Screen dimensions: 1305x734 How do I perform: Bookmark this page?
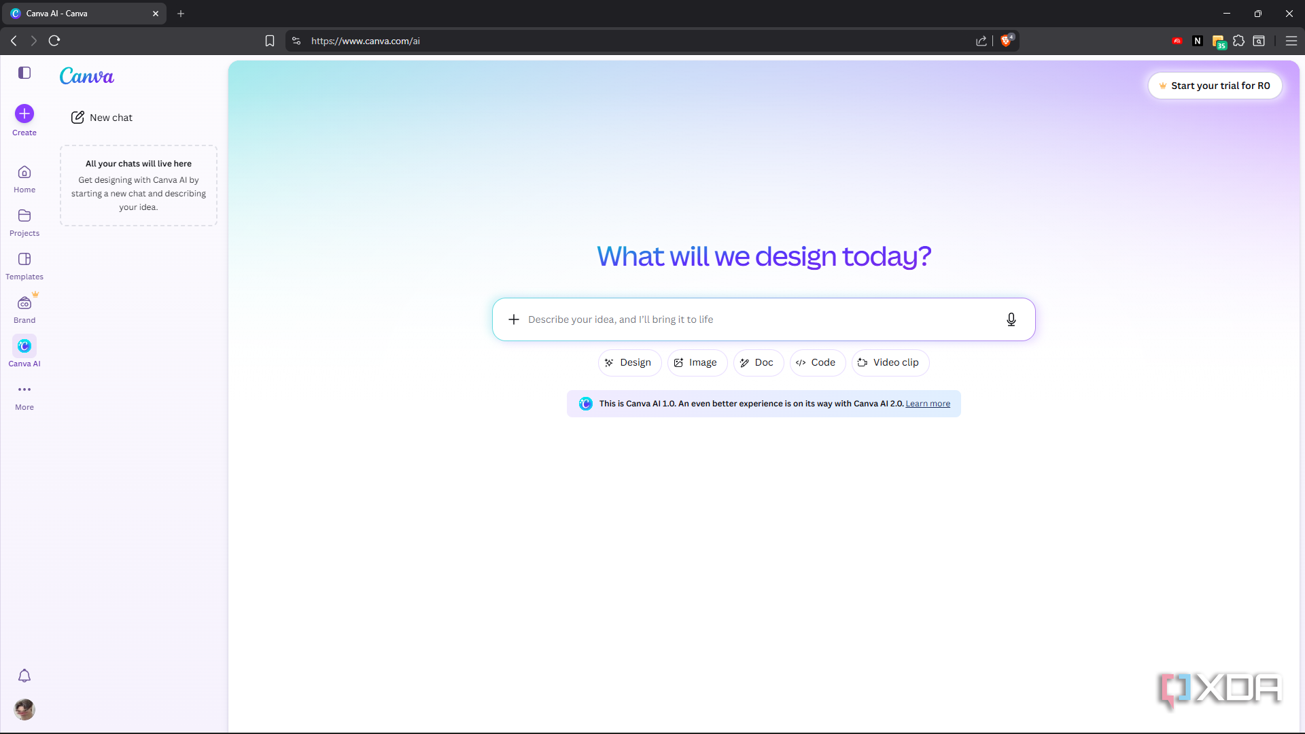point(270,41)
